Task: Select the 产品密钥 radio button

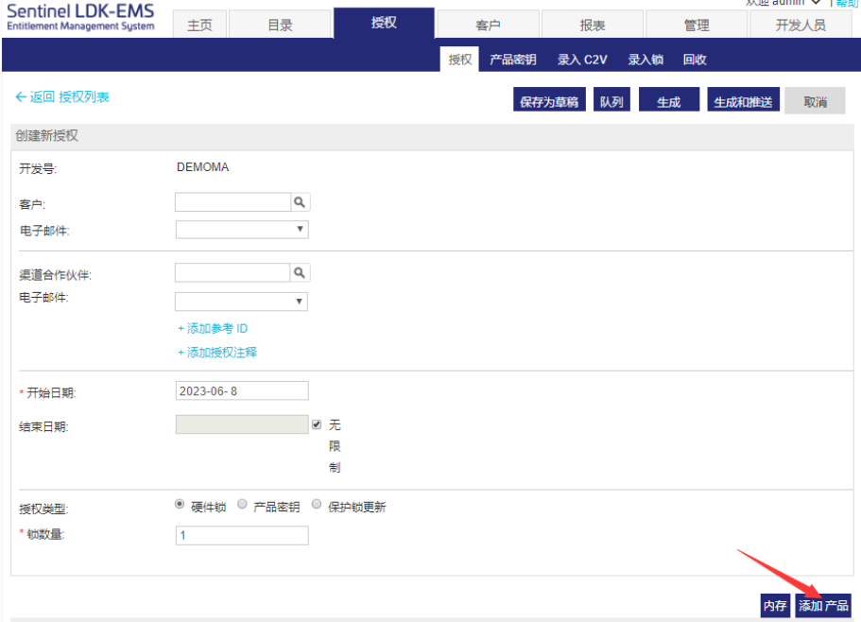Action: (x=242, y=505)
